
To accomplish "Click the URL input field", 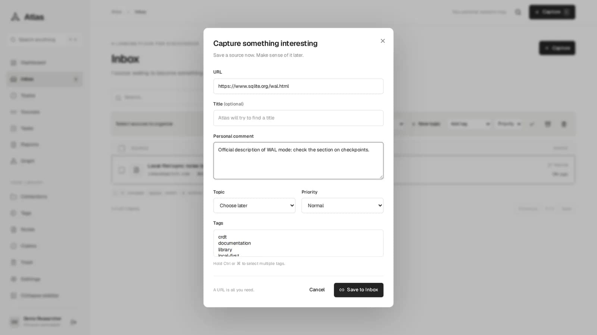I will (x=298, y=86).
